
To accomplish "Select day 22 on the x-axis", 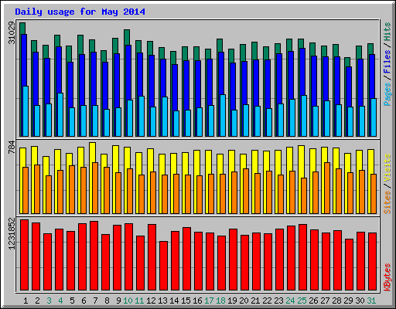I will pos(267,301).
